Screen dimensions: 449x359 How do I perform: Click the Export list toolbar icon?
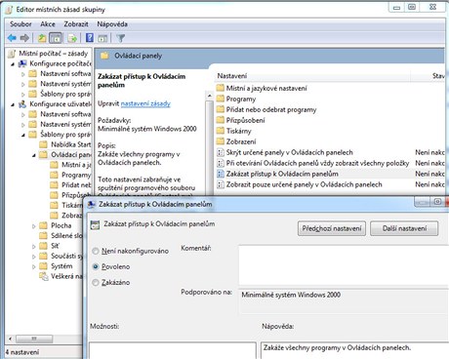coord(72,38)
